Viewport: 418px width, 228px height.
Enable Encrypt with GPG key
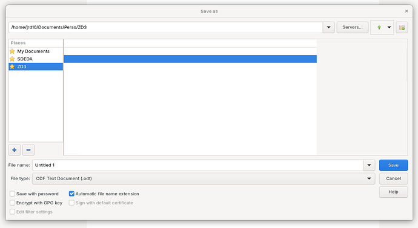point(12,203)
